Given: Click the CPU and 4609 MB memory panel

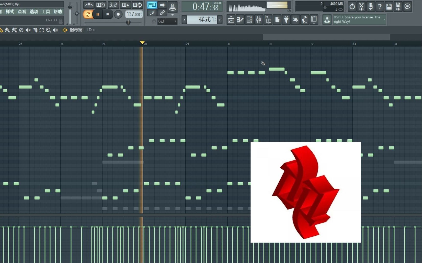Looking at the screenshot, I should [x=319, y=7].
